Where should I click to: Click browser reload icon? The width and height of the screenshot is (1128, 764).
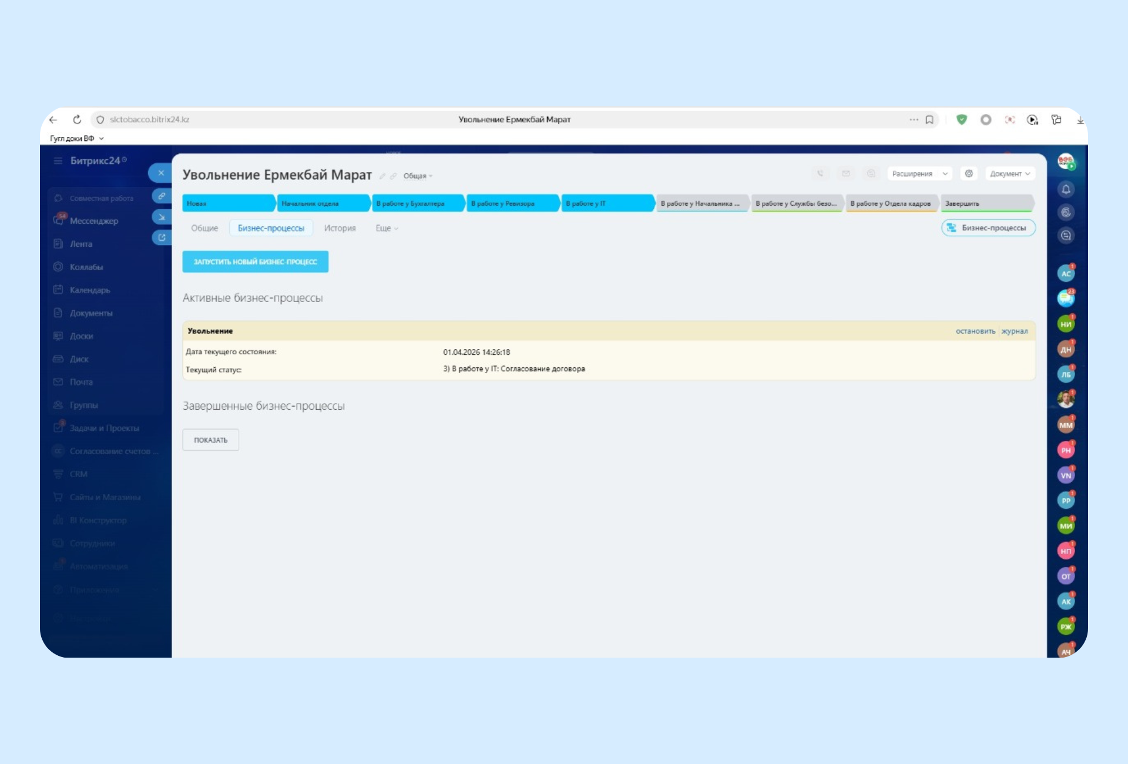coord(77,119)
